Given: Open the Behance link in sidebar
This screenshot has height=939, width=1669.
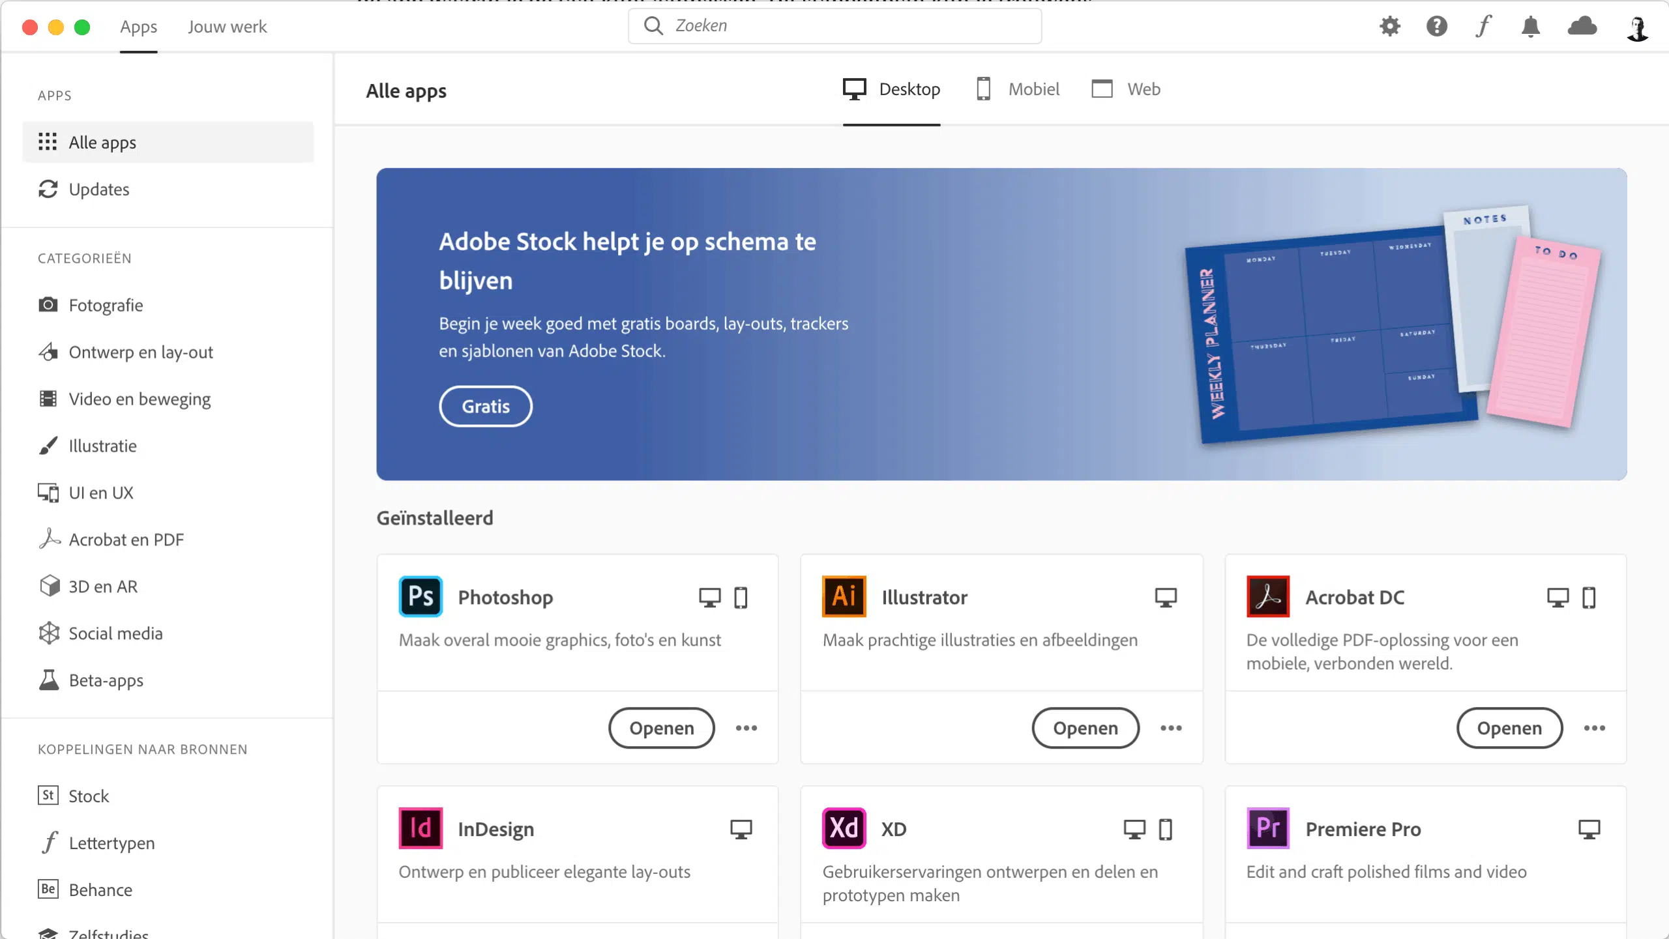Looking at the screenshot, I should tap(100, 889).
